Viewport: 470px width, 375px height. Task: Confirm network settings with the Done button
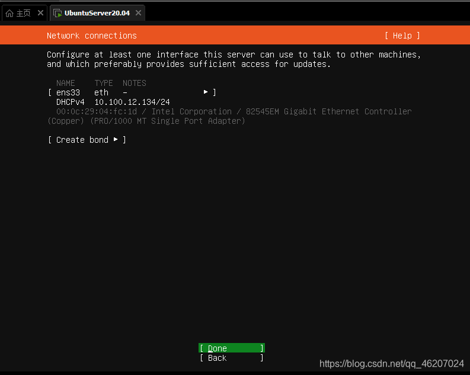point(231,348)
